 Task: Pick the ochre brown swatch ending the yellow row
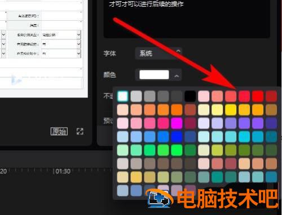(271, 110)
